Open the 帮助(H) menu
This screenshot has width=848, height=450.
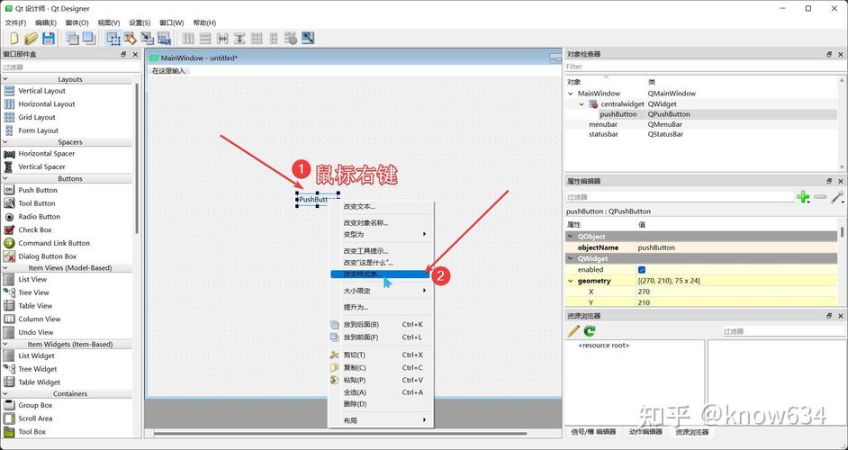click(x=204, y=22)
